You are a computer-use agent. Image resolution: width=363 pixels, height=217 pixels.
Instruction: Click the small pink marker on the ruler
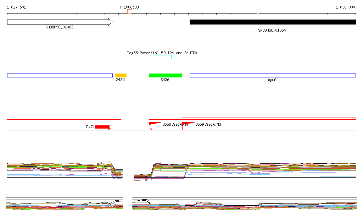258,15
